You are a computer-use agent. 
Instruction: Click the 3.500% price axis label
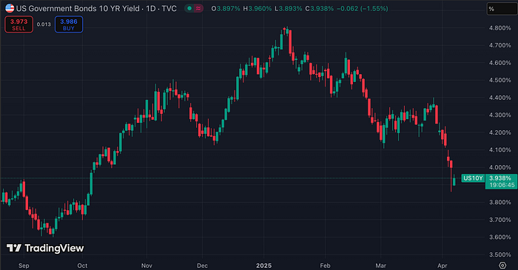coord(499,254)
